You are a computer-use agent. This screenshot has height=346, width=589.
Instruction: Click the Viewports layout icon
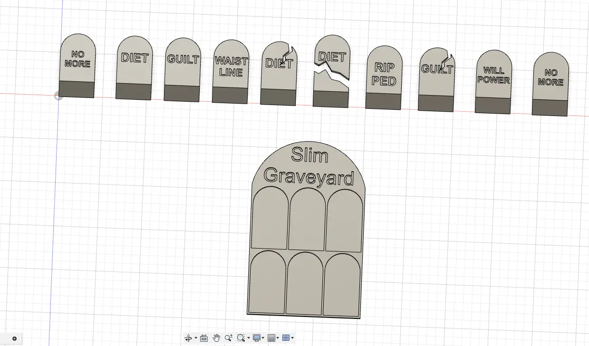tap(286, 338)
